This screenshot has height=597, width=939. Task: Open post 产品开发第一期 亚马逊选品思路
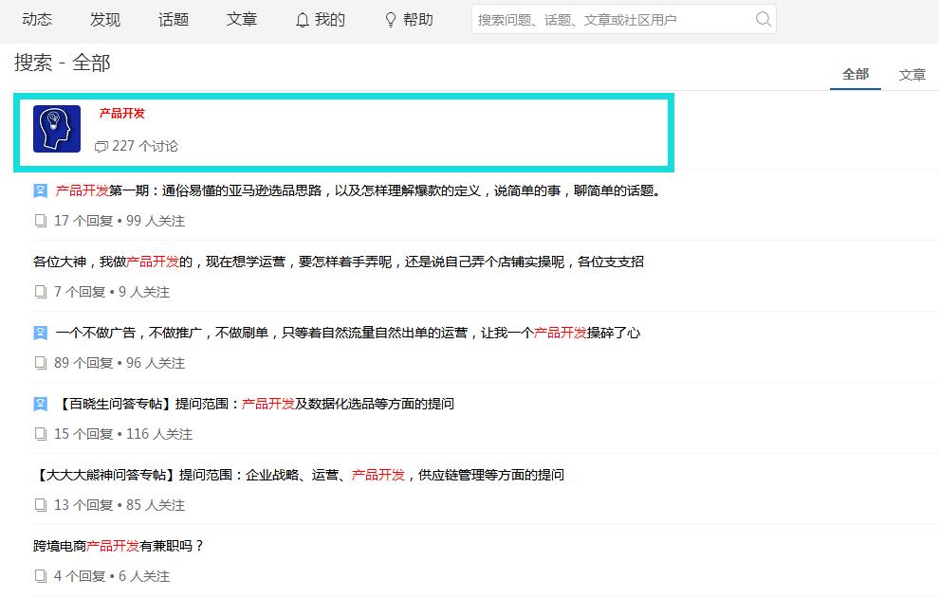(358, 190)
